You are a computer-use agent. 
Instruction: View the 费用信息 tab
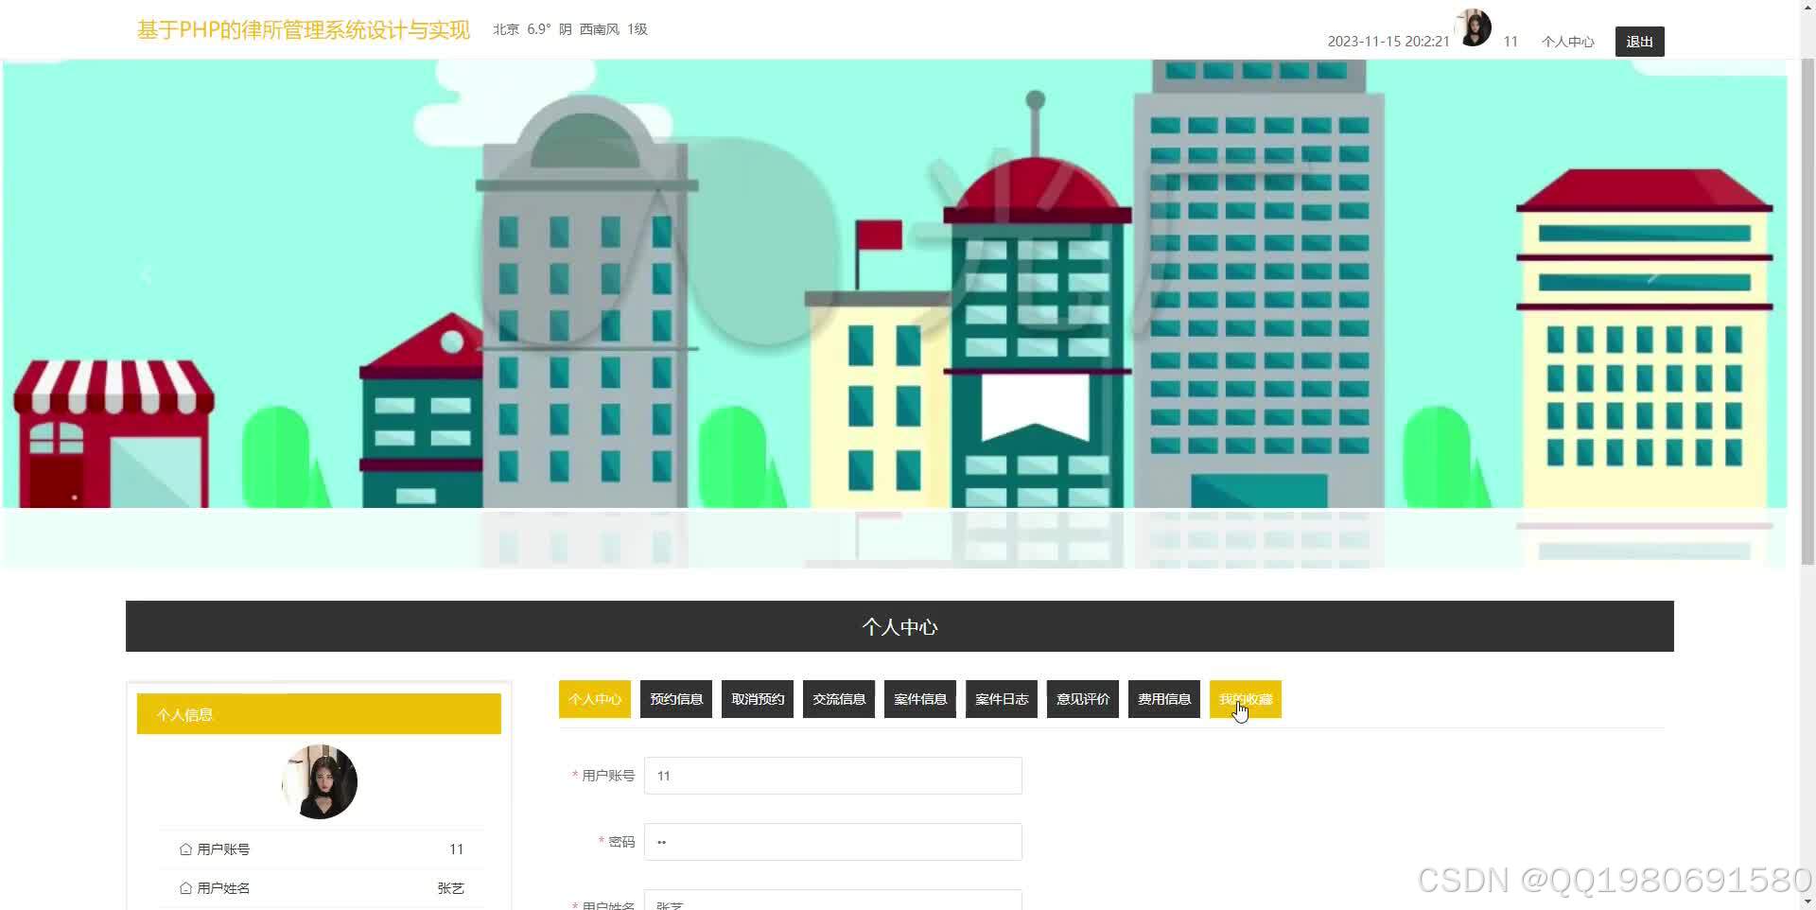click(1163, 698)
